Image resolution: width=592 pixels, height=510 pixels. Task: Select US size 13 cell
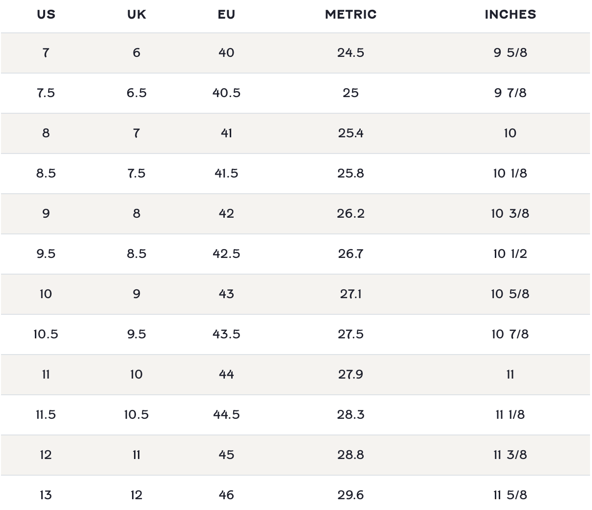pos(46,495)
